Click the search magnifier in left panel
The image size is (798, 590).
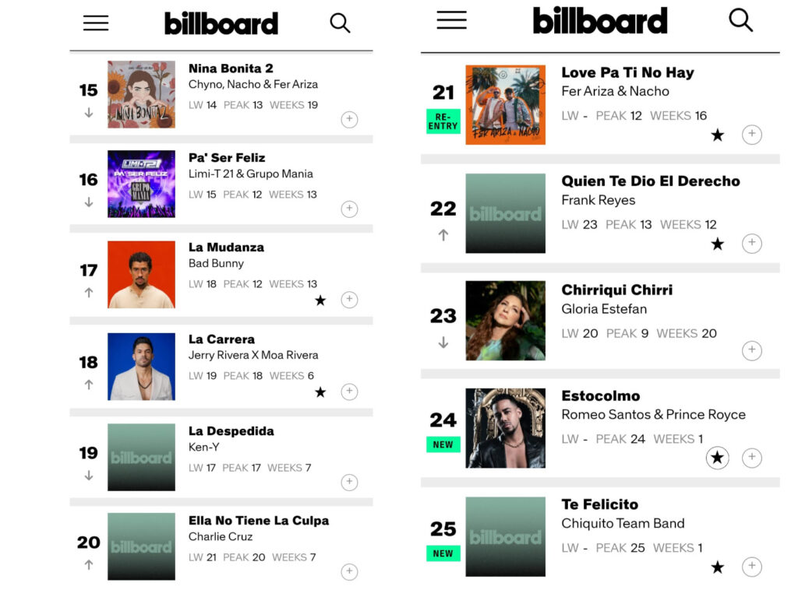[340, 23]
